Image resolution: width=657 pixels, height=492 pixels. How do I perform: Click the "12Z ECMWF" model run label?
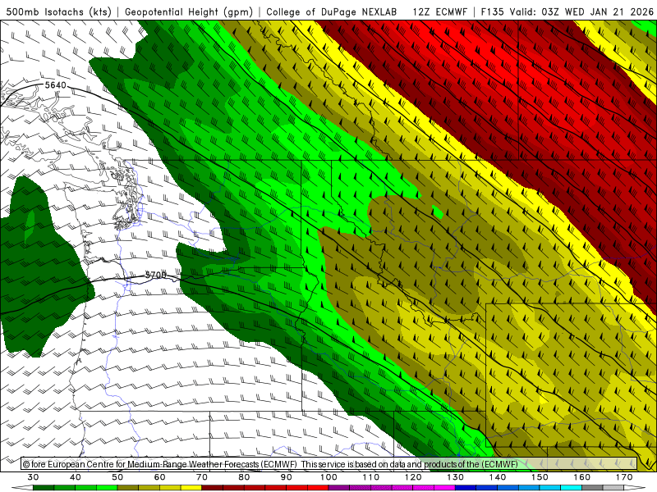point(439,11)
